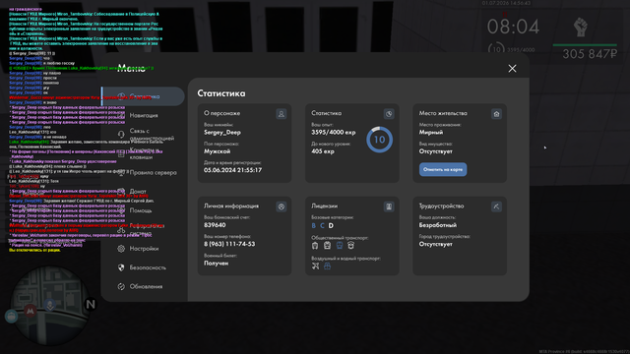This screenshot has height=354, width=630.
Task: Click the nickname Sergey_Deep
Action: coord(222,132)
